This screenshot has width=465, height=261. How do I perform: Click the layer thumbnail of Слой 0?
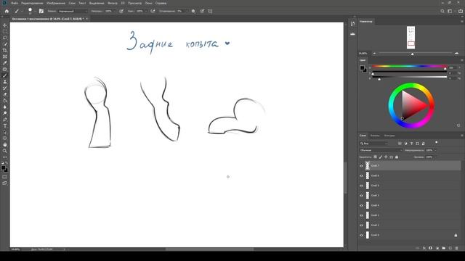(x=368, y=235)
